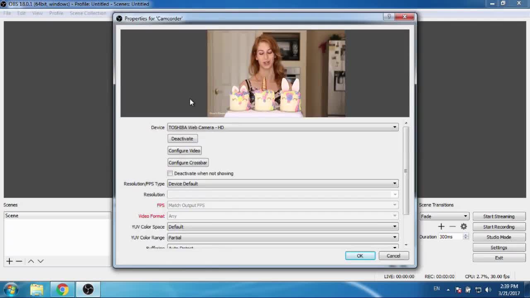Screen dimensions: 530x298
Task: Open the File menu
Action: tap(7, 13)
